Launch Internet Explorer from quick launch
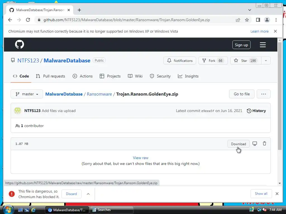Viewport: 286px width, 214px height. tap(33, 210)
